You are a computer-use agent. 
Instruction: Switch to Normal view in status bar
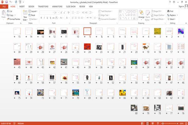point(142,123)
